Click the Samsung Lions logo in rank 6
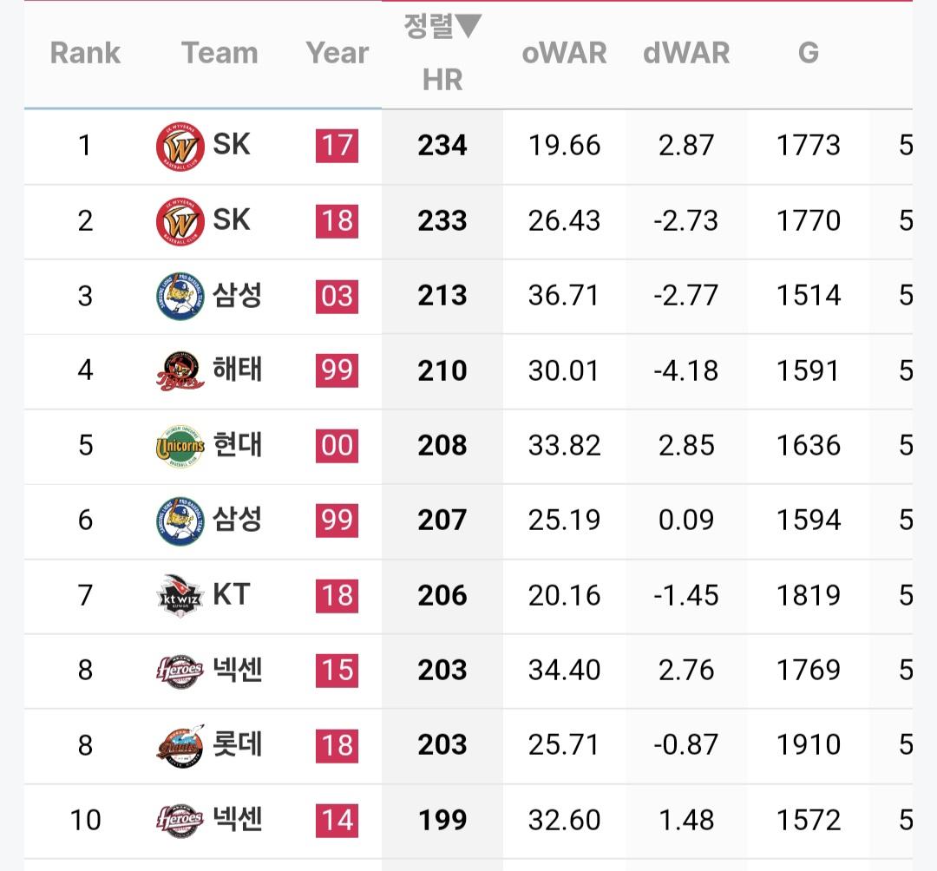Image resolution: width=937 pixels, height=871 pixels. click(x=180, y=521)
